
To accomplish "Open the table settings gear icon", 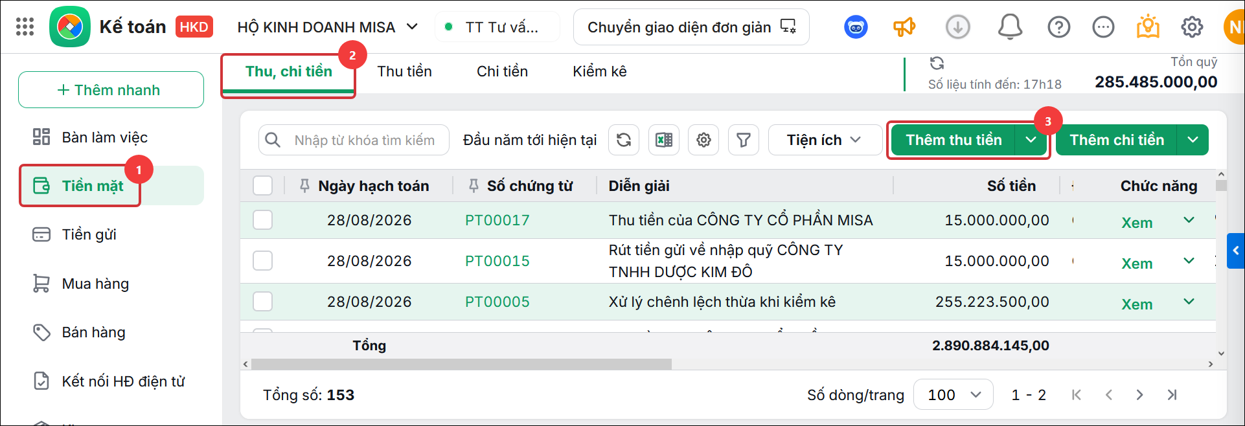I will pyautogui.click(x=703, y=140).
